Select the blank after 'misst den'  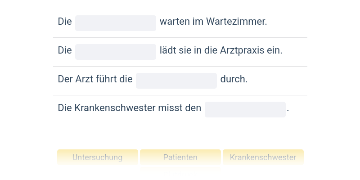[245, 109]
